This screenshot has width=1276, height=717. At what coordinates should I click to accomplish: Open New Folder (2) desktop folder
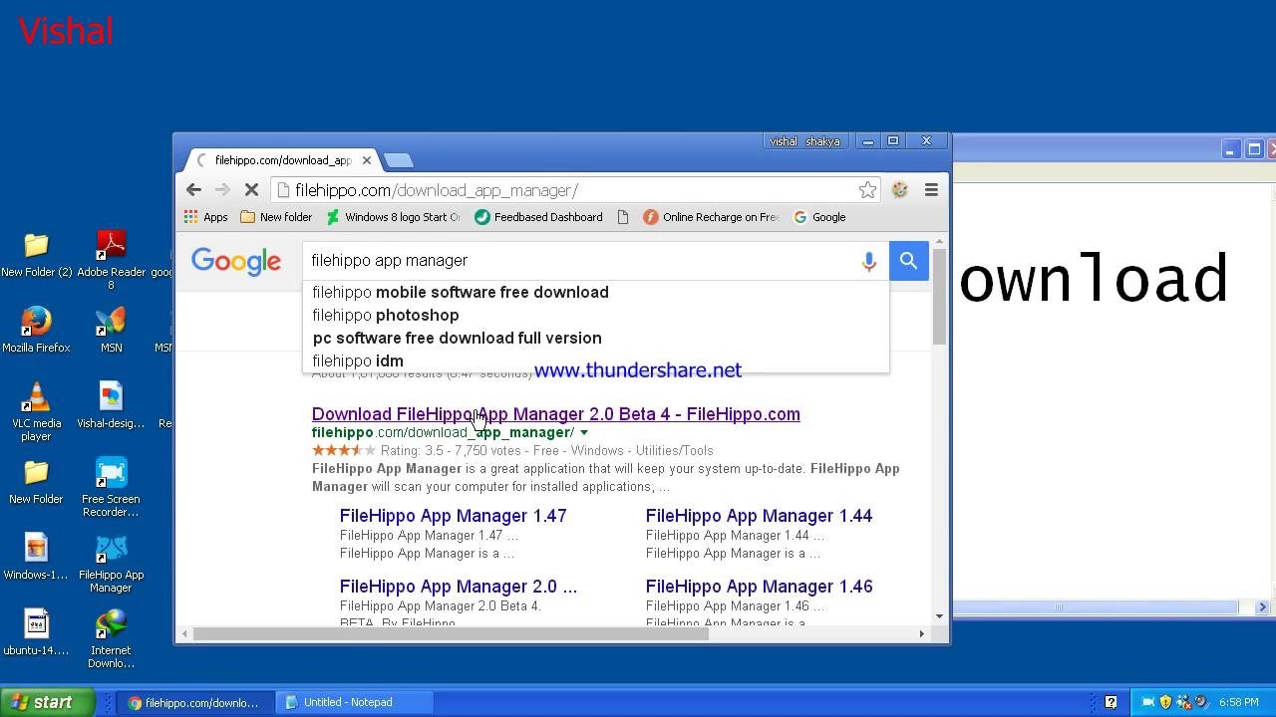tap(37, 255)
